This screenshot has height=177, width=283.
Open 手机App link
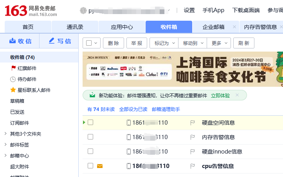(x=213, y=10)
